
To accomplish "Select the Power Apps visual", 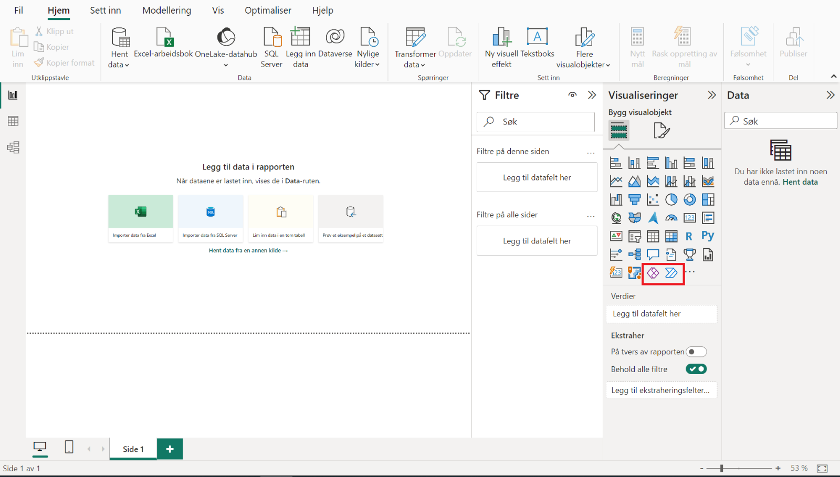I will coord(653,273).
